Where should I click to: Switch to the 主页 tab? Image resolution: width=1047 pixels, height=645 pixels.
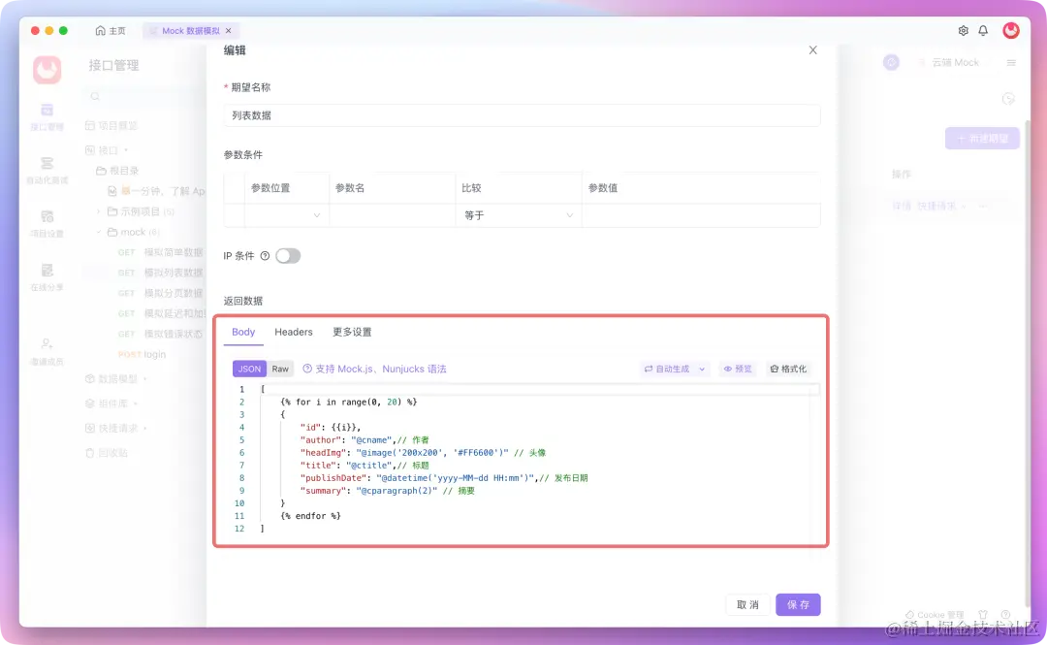(111, 31)
